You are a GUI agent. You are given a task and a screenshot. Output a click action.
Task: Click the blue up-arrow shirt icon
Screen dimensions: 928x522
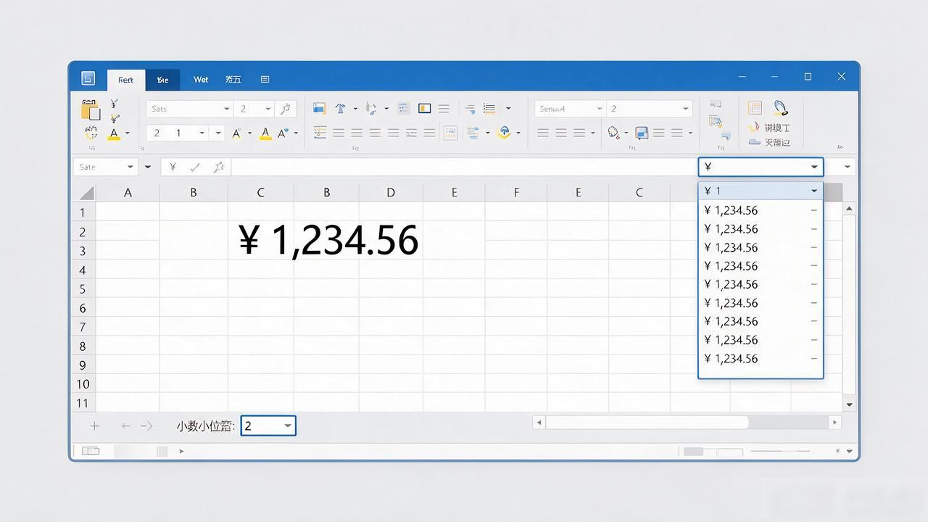point(340,108)
